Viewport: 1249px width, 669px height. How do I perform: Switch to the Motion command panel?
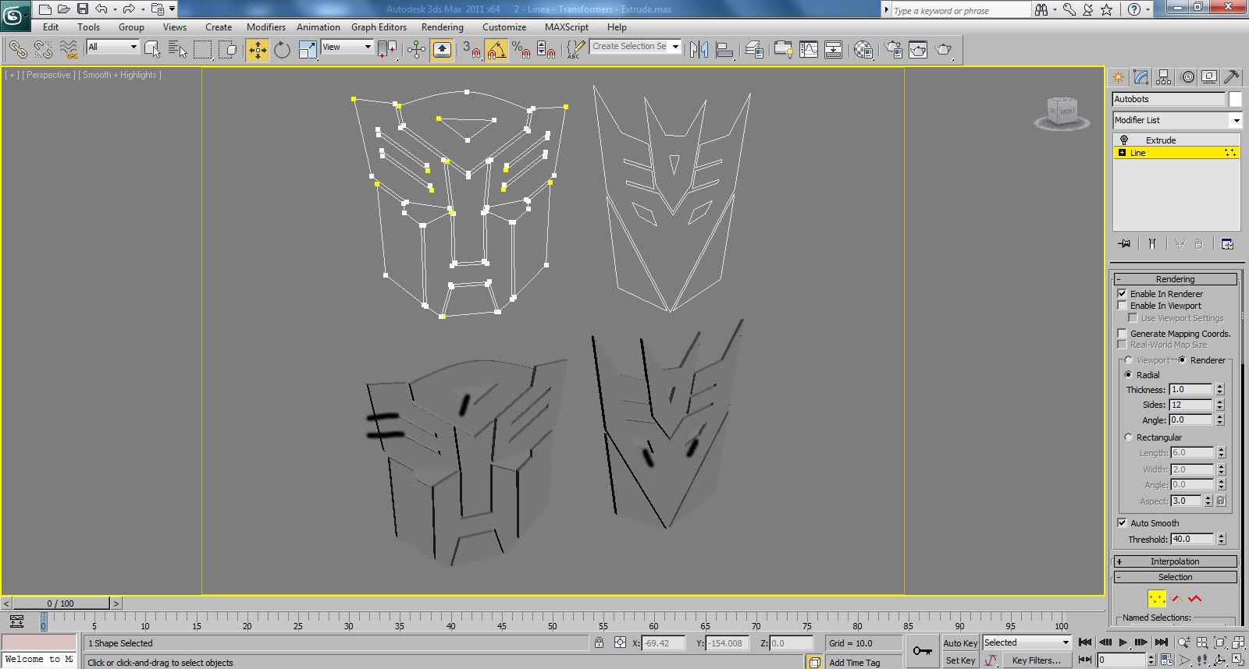point(1187,77)
